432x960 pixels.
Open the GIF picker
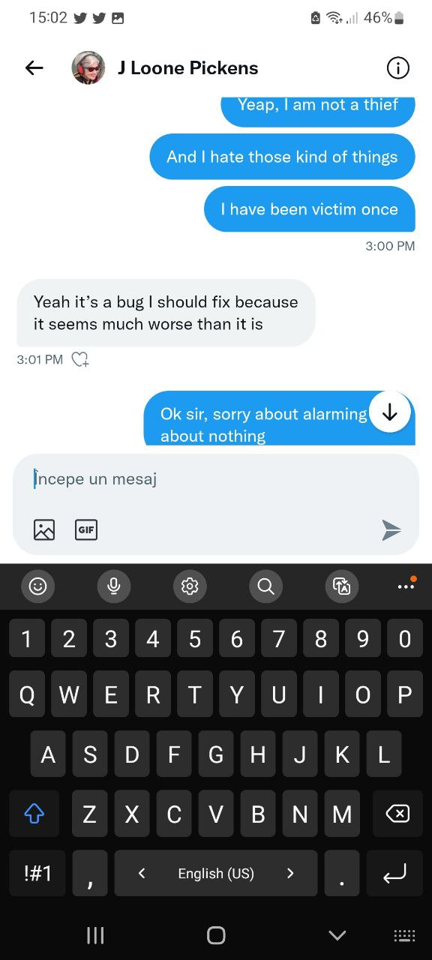coord(86,530)
